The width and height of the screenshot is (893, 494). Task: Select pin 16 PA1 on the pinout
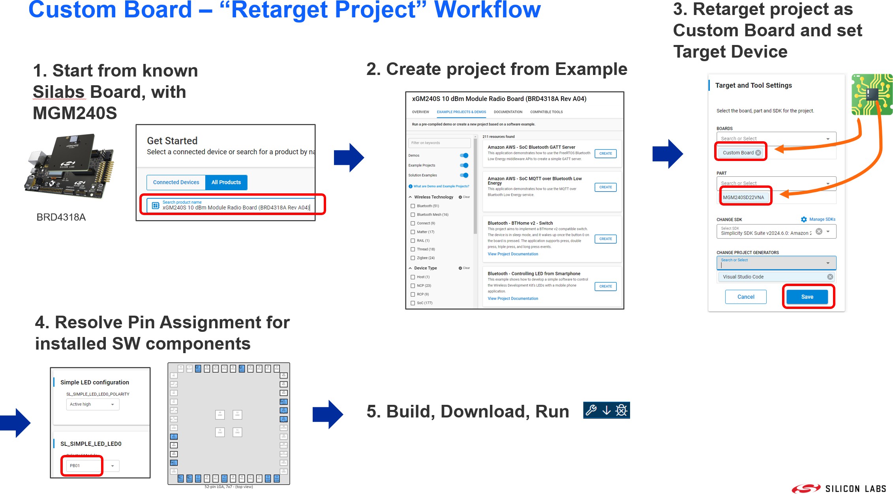pyautogui.click(x=207, y=479)
